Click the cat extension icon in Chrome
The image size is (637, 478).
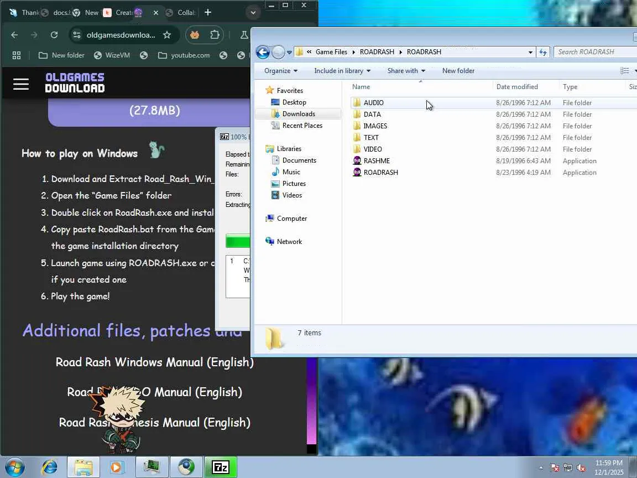click(x=195, y=35)
